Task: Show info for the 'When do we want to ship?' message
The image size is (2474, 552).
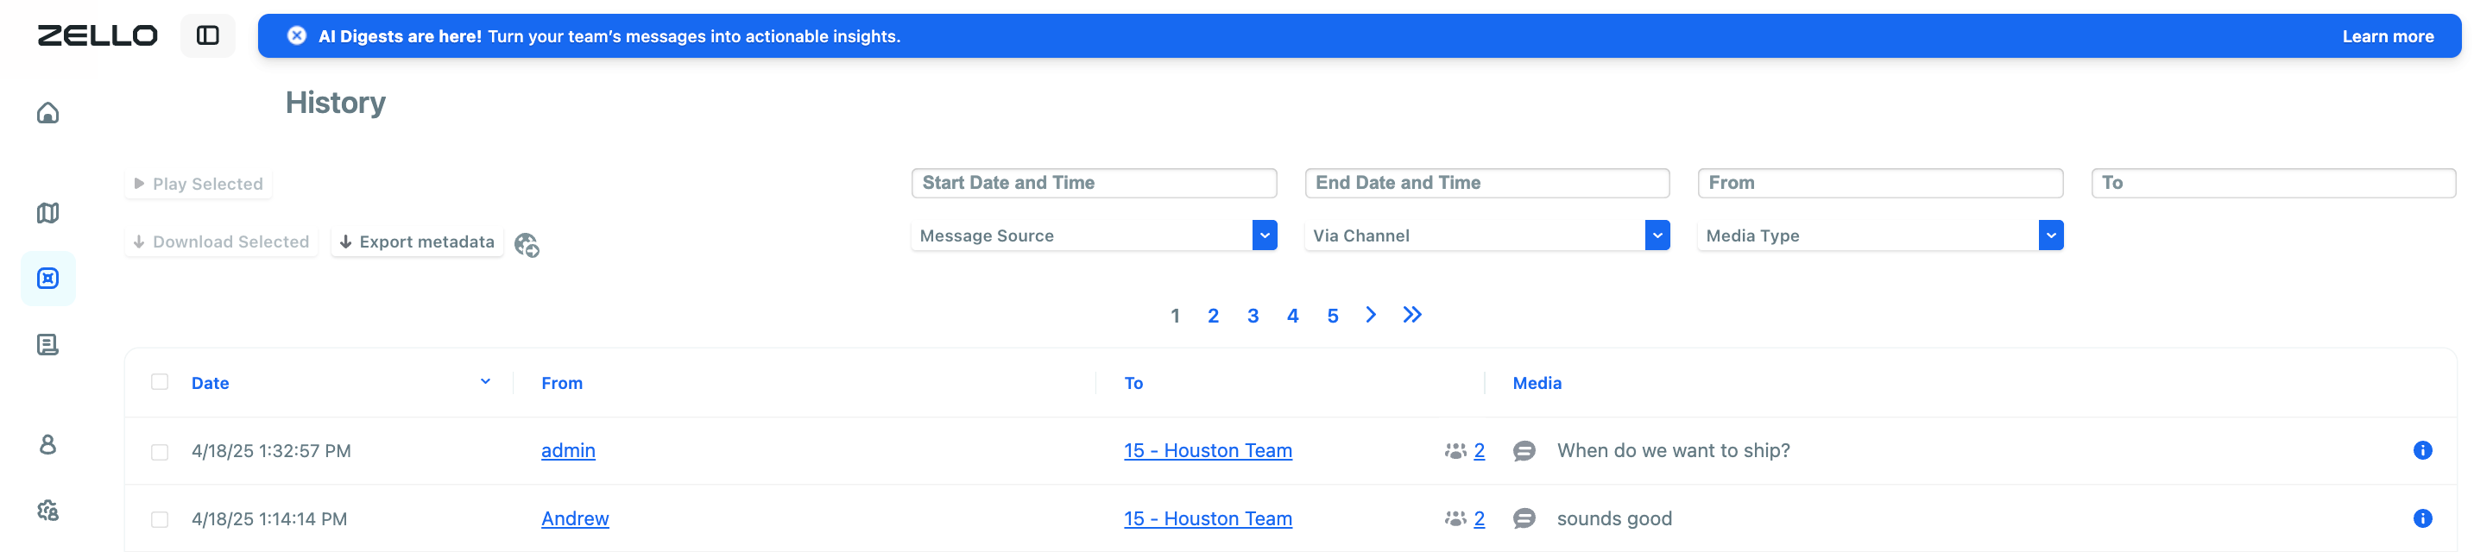Action: point(2422,450)
